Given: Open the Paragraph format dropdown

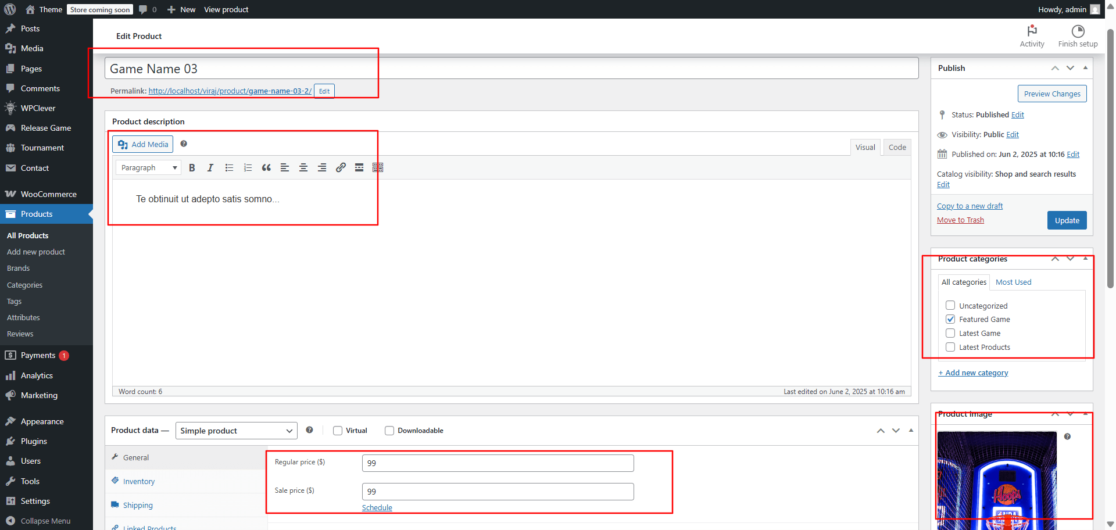Looking at the screenshot, I should pyautogui.click(x=148, y=167).
